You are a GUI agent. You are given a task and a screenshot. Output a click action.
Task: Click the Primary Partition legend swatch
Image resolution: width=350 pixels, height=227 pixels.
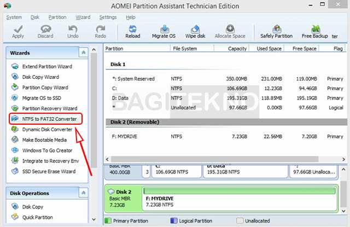point(108,221)
